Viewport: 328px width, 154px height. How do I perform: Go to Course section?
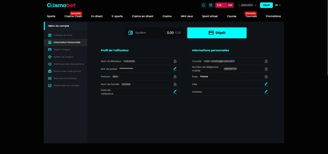click(x=232, y=16)
